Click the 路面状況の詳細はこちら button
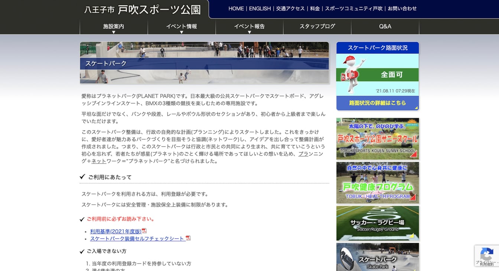 point(378,103)
